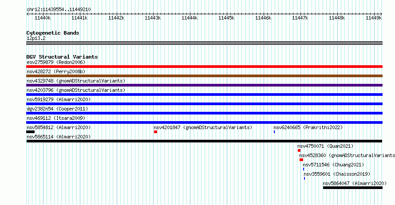
Task: Click the DGV Structural Variants track title
Action: point(62,57)
